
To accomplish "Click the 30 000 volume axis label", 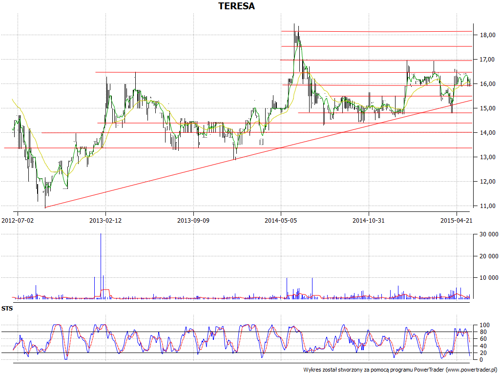I will click(489, 234).
